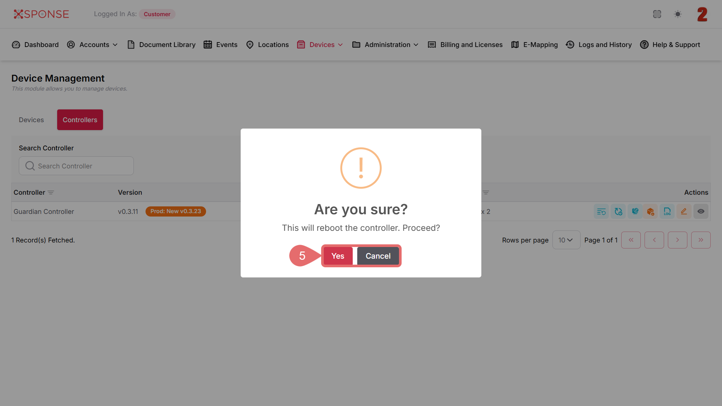Click the Search Controller input field
The width and height of the screenshot is (722, 406).
(76, 166)
